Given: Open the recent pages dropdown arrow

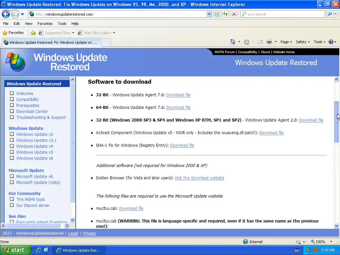Looking at the screenshot, I should point(22,14).
